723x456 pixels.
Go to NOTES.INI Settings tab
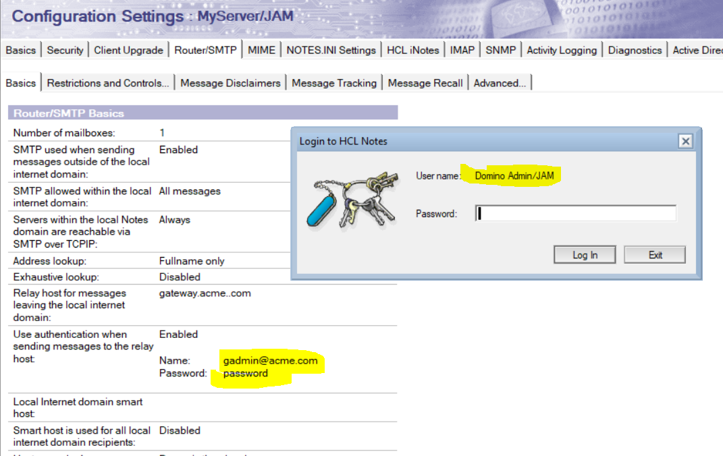[331, 50]
